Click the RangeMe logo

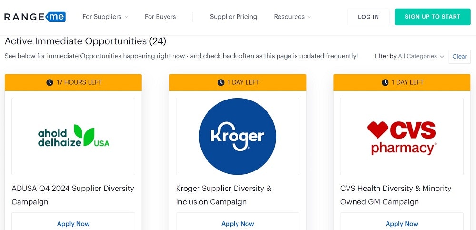tap(35, 17)
